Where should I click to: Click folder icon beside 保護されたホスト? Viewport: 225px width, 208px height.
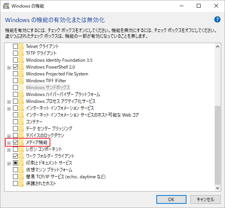[21, 184]
